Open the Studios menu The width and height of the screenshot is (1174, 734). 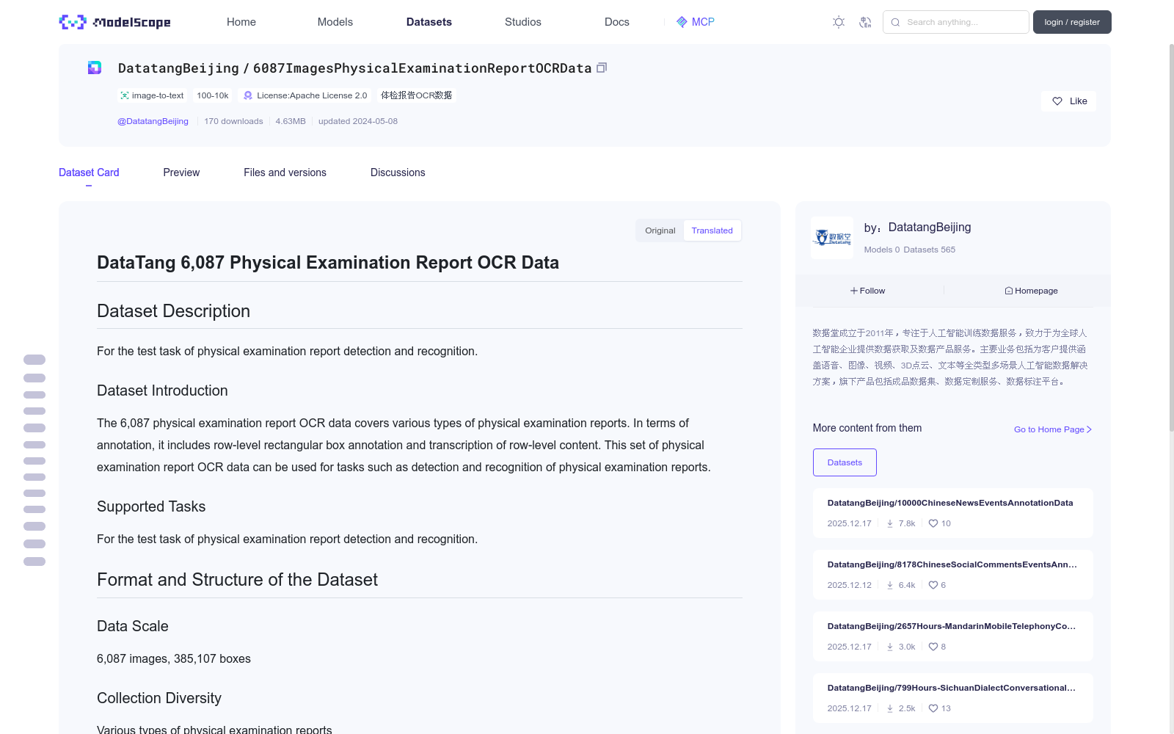pos(523,22)
